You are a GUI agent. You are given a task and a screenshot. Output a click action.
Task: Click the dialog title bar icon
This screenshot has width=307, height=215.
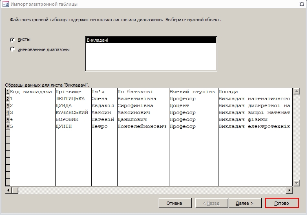pyautogui.click(x=5, y=4)
